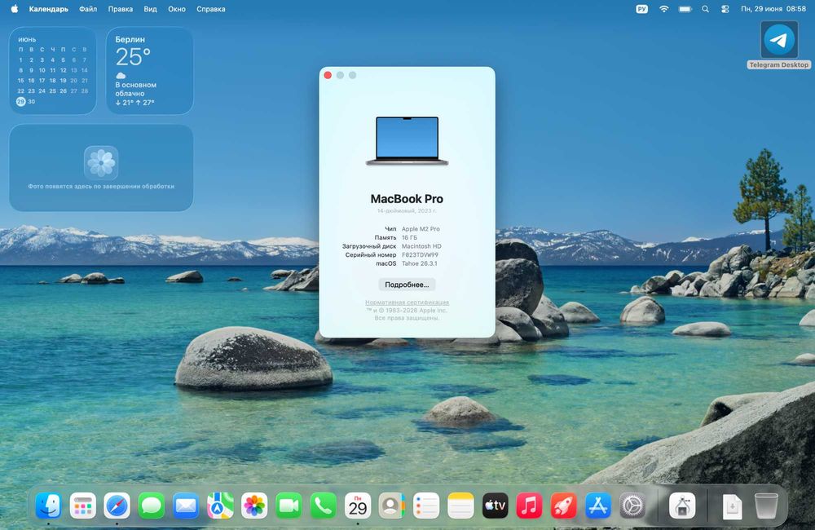Open System Settings gear in Dock
The image size is (815, 530).
[x=632, y=505]
